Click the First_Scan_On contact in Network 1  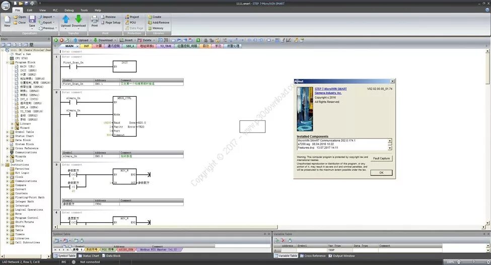click(74, 67)
